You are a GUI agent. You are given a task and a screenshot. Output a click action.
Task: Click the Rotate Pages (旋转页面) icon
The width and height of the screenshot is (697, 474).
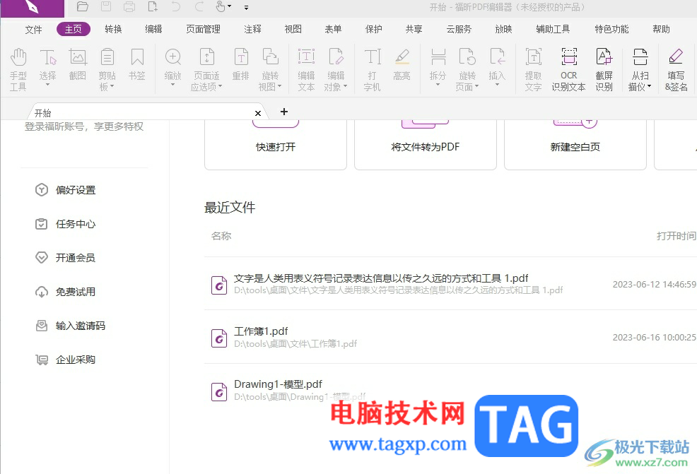coord(467,58)
